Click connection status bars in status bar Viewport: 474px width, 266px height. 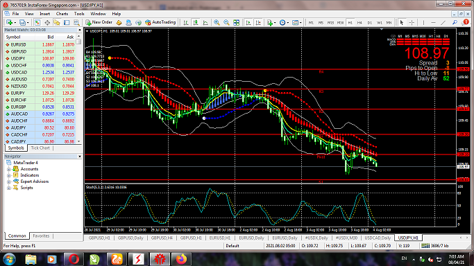pyautogui.click(x=425, y=246)
